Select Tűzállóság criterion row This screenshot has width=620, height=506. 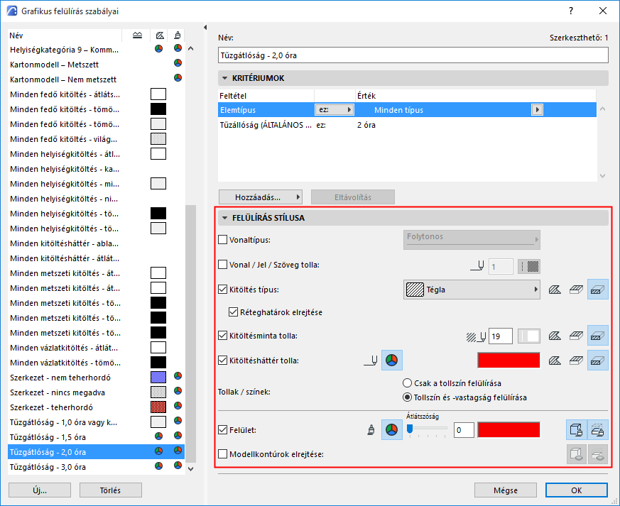click(407, 125)
